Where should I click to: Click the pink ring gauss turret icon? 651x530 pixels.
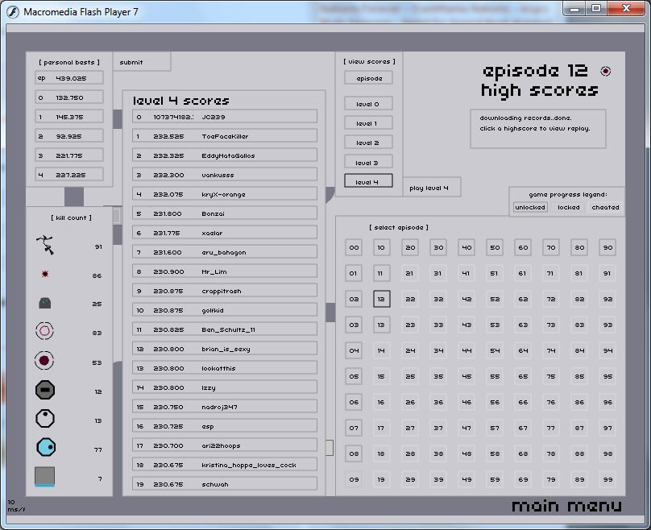point(45,331)
